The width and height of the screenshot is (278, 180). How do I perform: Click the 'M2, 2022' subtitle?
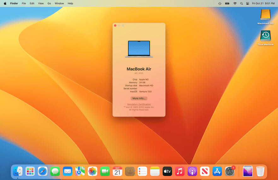pos(139,73)
